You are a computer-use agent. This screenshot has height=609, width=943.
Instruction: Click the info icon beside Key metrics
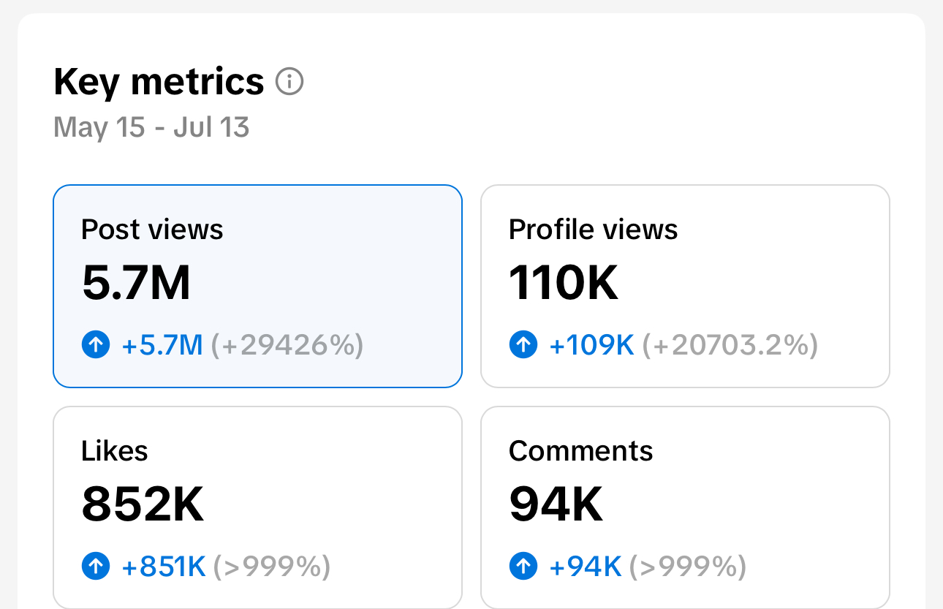coord(289,82)
